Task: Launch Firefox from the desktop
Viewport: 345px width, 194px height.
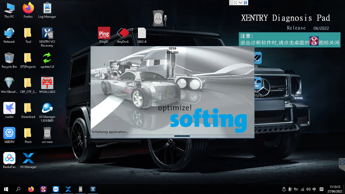Action: pos(28,10)
